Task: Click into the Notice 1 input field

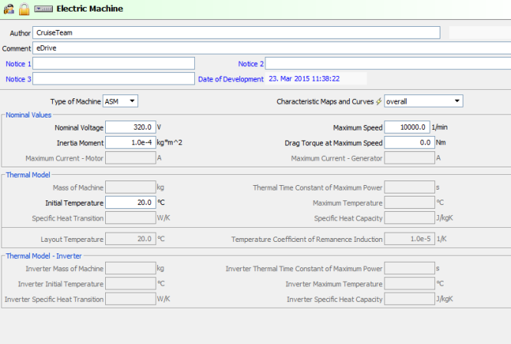Action: [x=114, y=64]
